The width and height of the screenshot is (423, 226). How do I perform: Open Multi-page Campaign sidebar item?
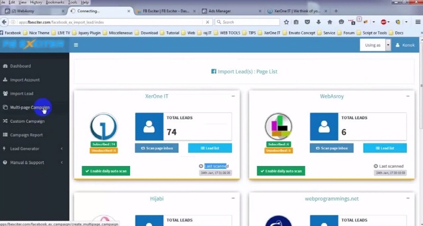pos(26,107)
